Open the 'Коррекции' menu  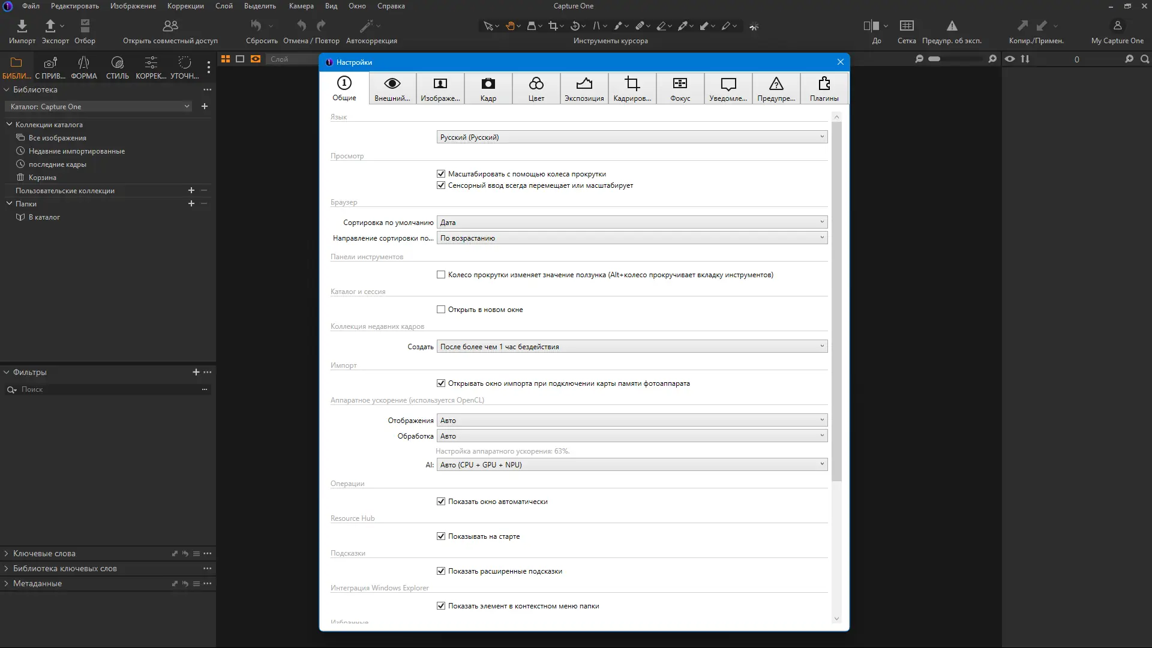coord(185,6)
